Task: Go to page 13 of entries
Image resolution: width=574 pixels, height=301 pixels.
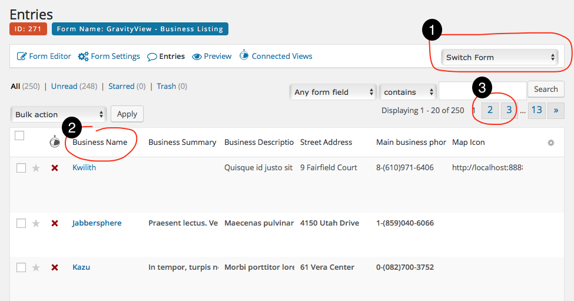Action: coord(536,110)
